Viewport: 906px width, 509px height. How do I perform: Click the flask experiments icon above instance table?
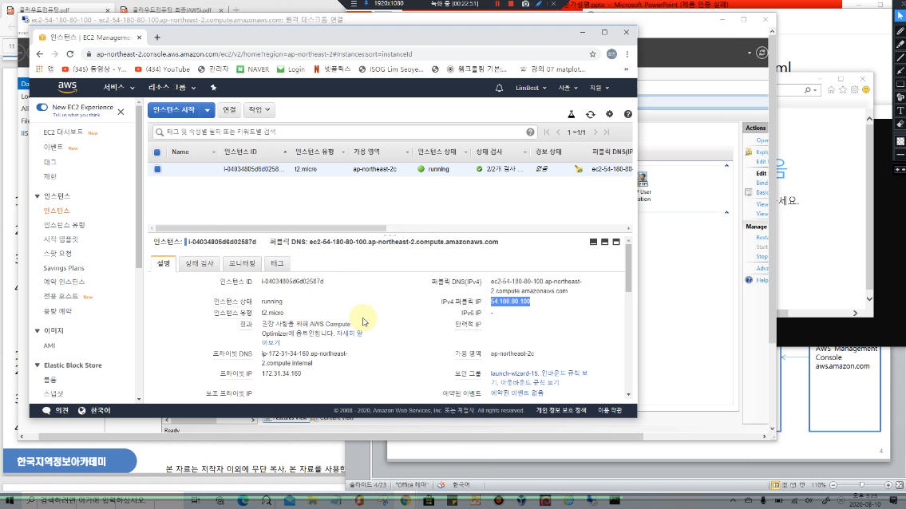(x=571, y=114)
